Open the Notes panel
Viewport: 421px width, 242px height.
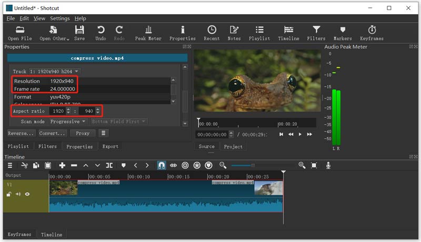234,33
